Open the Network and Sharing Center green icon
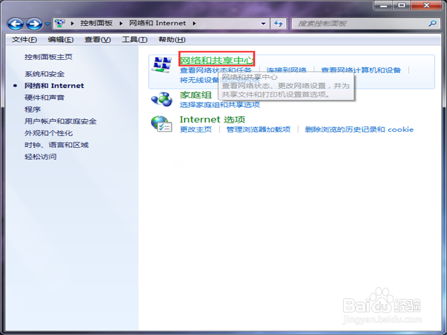 coord(164,65)
